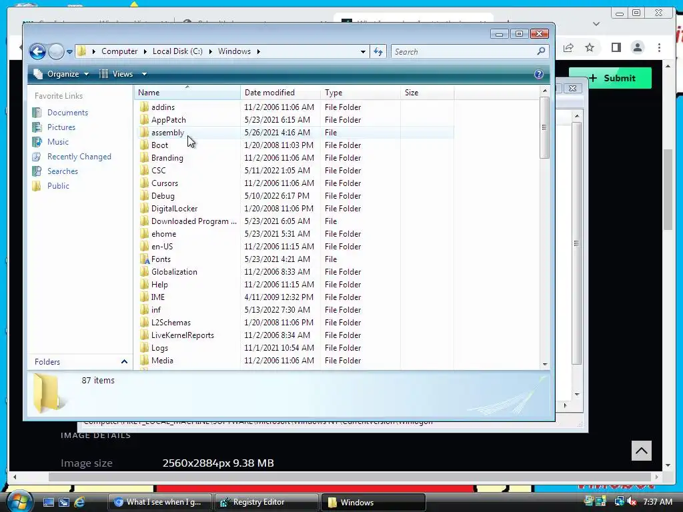Sort by the Type column header

point(360,92)
